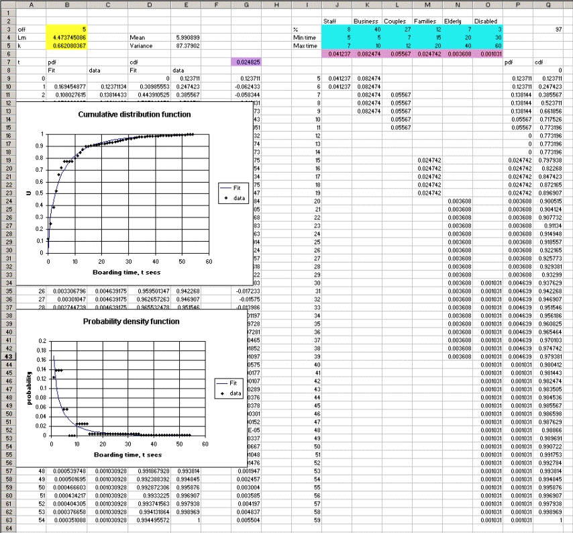Viewport: 573px width, 533px height.
Task: Select row 43 header
Action: [x=9, y=356]
